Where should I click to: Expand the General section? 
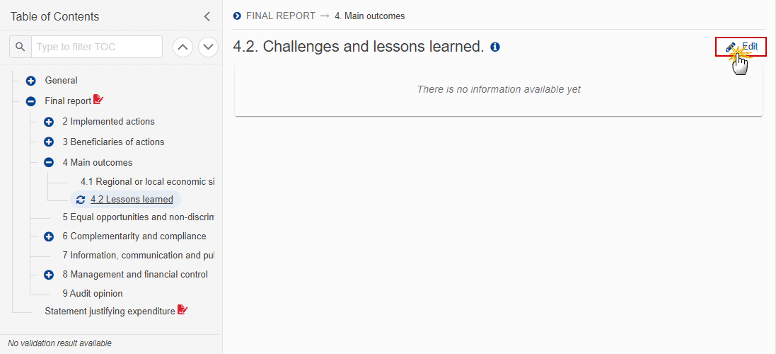[30, 81]
